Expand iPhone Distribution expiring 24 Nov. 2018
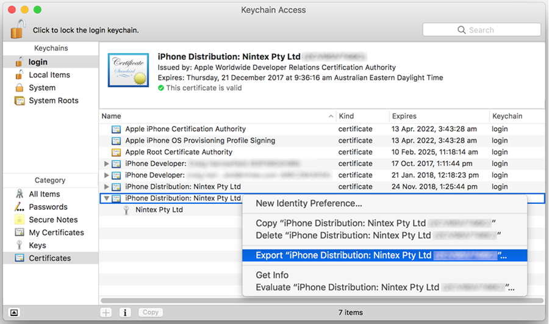The height and width of the screenshot is (324, 549). click(x=106, y=187)
